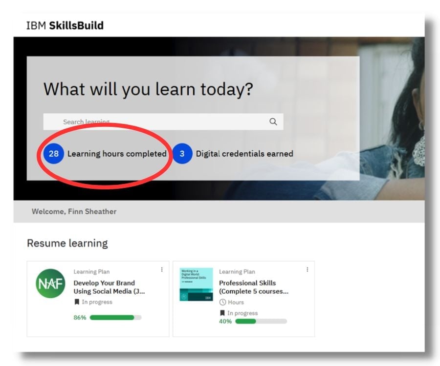440x366 pixels.
Task: Click bookmark icon on Professional Skills card
Action: point(222,313)
